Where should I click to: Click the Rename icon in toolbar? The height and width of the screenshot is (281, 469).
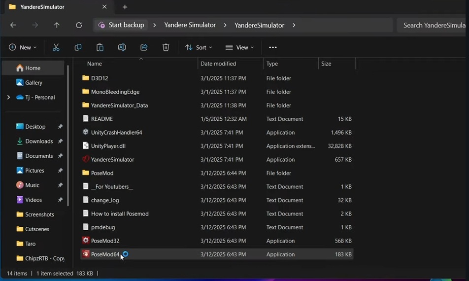pyautogui.click(x=122, y=47)
